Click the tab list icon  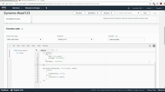[x=36, y=50]
